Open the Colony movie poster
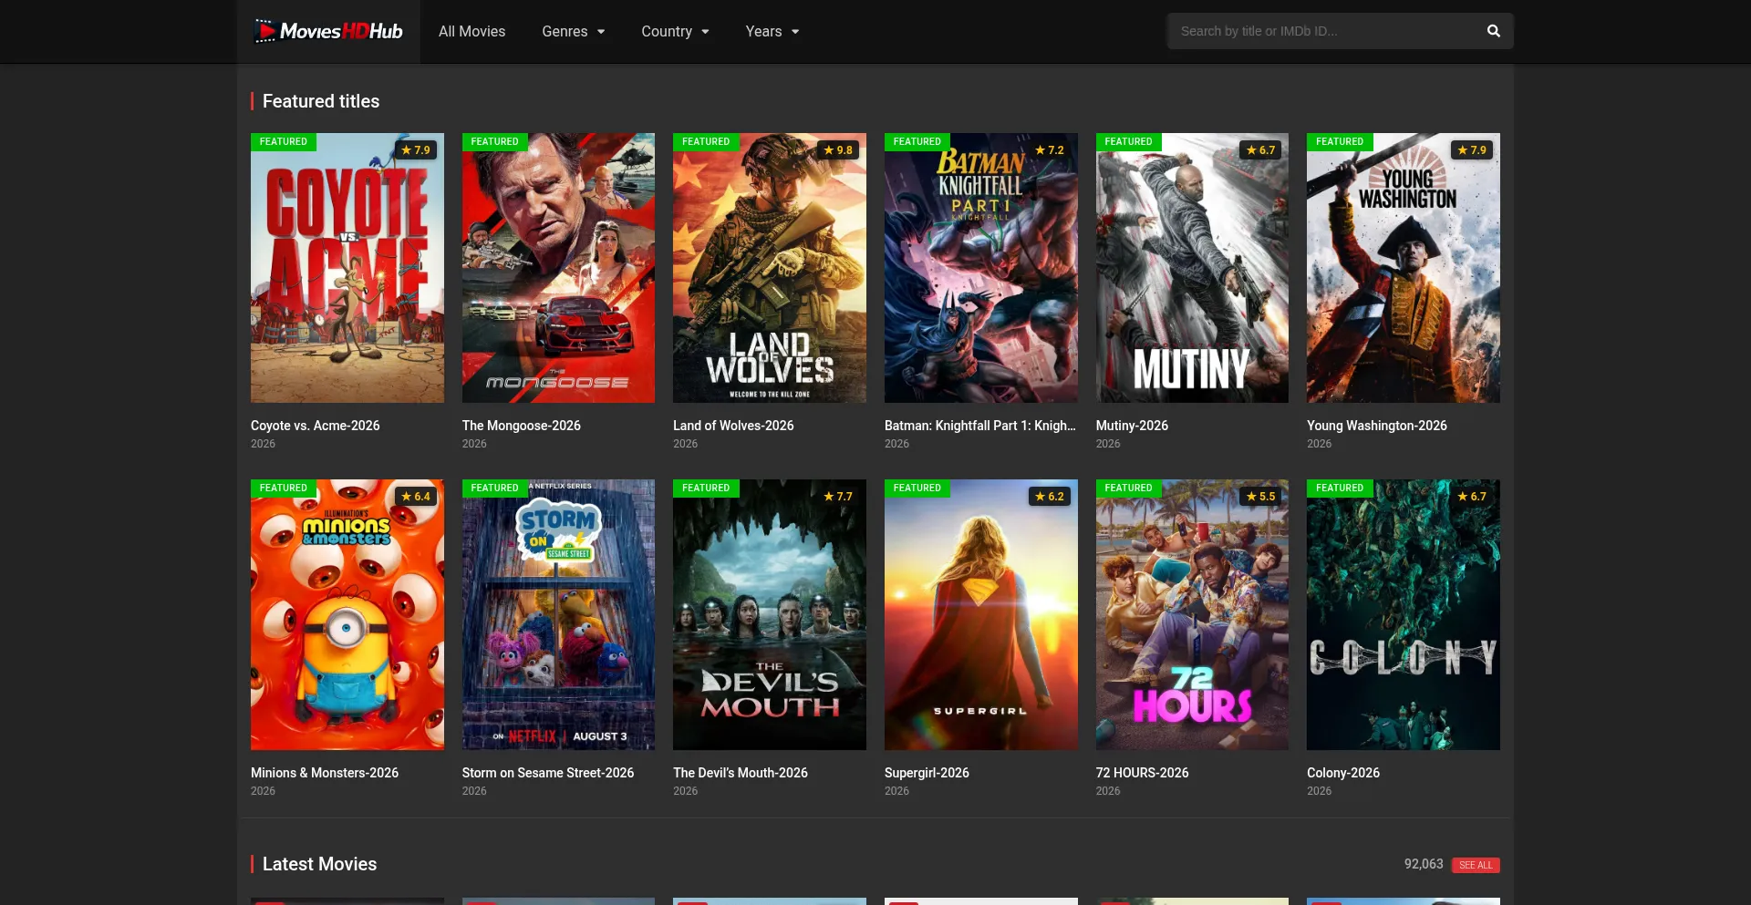Screen dimensions: 1751x905 coord(1404,615)
